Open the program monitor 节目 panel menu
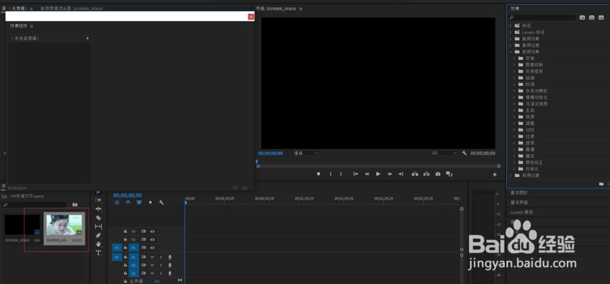 pos(301,9)
